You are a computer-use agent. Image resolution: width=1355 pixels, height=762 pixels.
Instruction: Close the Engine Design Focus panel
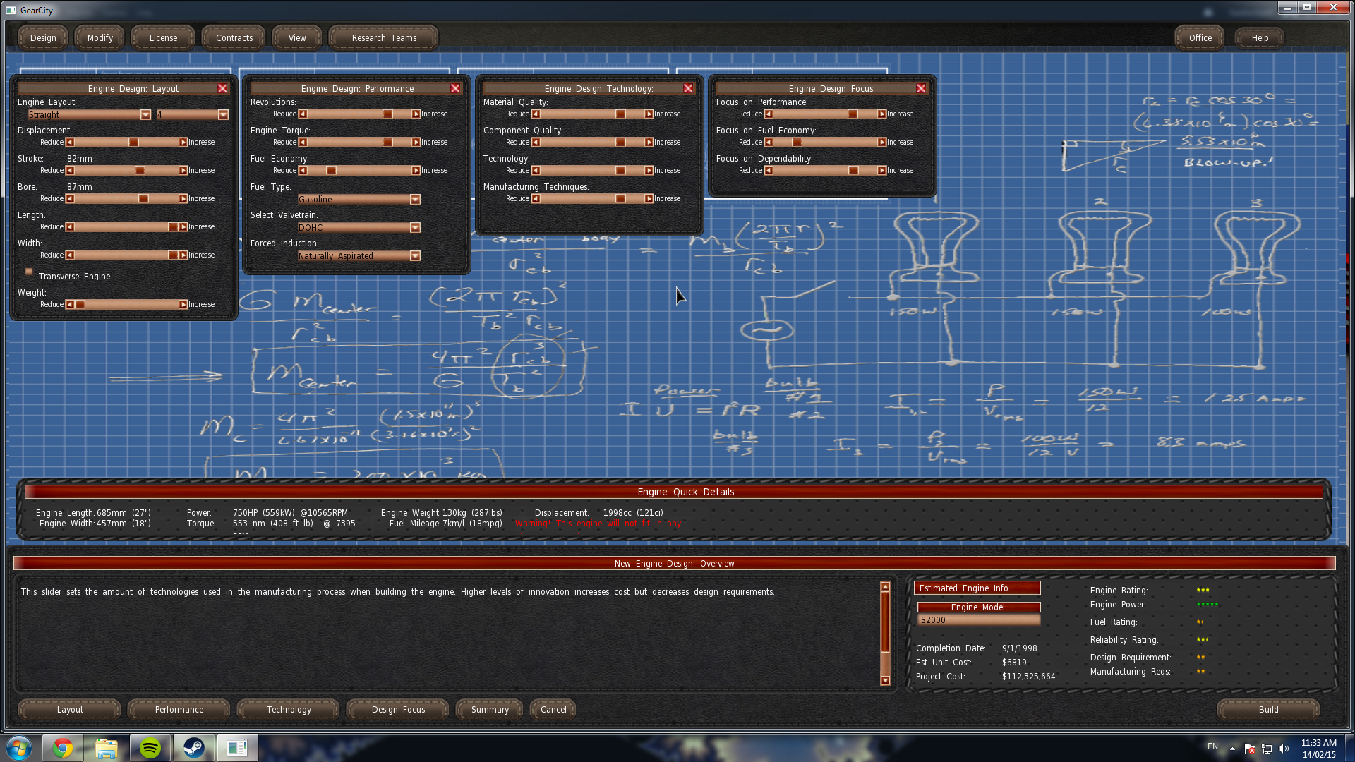pyautogui.click(x=921, y=88)
